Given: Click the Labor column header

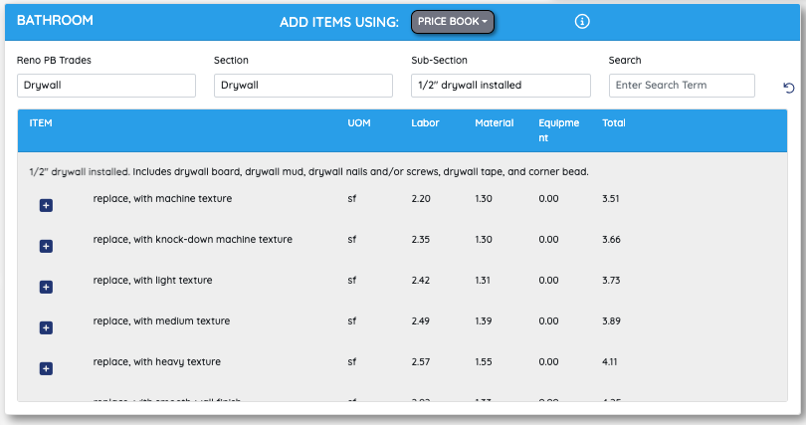Looking at the screenshot, I should (x=425, y=123).
